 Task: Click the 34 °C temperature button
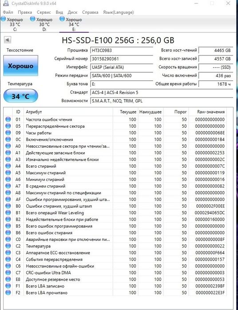tap(20, 96)
